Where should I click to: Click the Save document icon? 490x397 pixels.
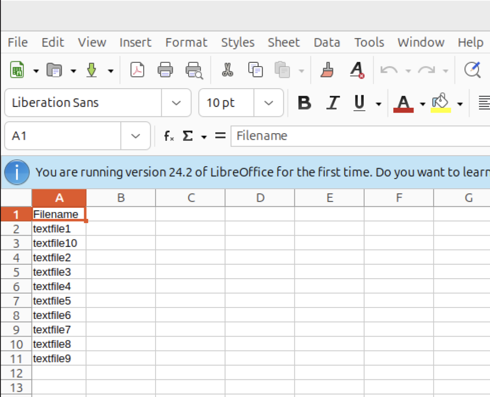pyautogui.click(x=91, y=70)
